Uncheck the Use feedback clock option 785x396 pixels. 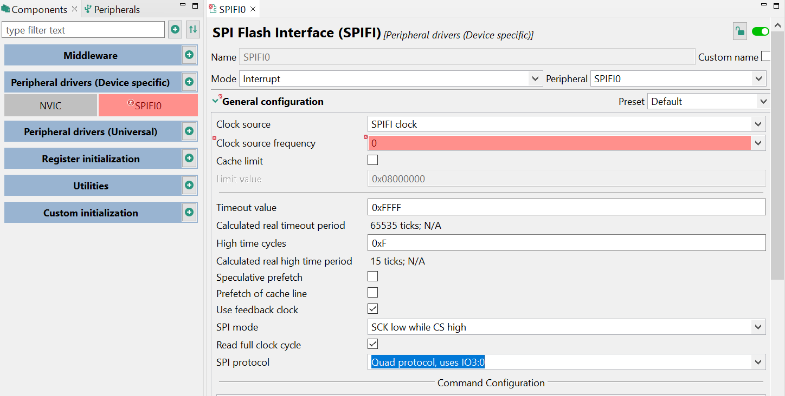[372, 309]
